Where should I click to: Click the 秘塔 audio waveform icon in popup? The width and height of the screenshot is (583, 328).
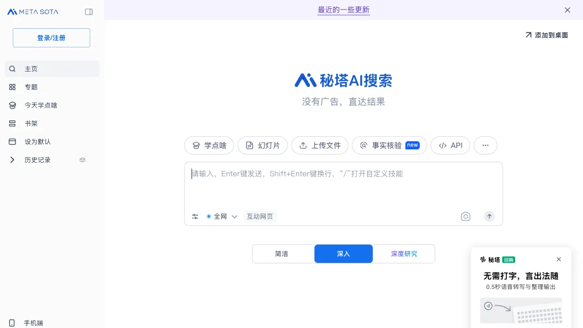483,260
